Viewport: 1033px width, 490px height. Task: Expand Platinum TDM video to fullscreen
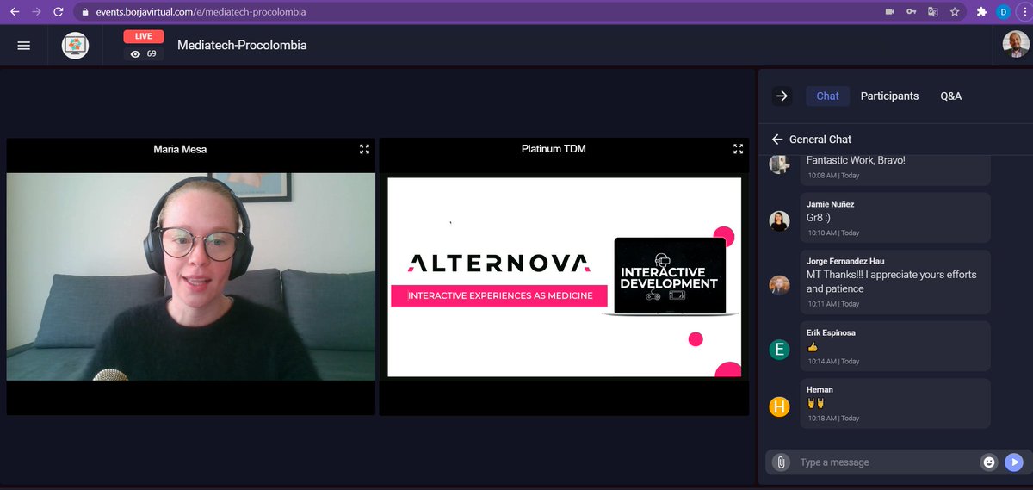pyautogui.click(x=738, y=149)
